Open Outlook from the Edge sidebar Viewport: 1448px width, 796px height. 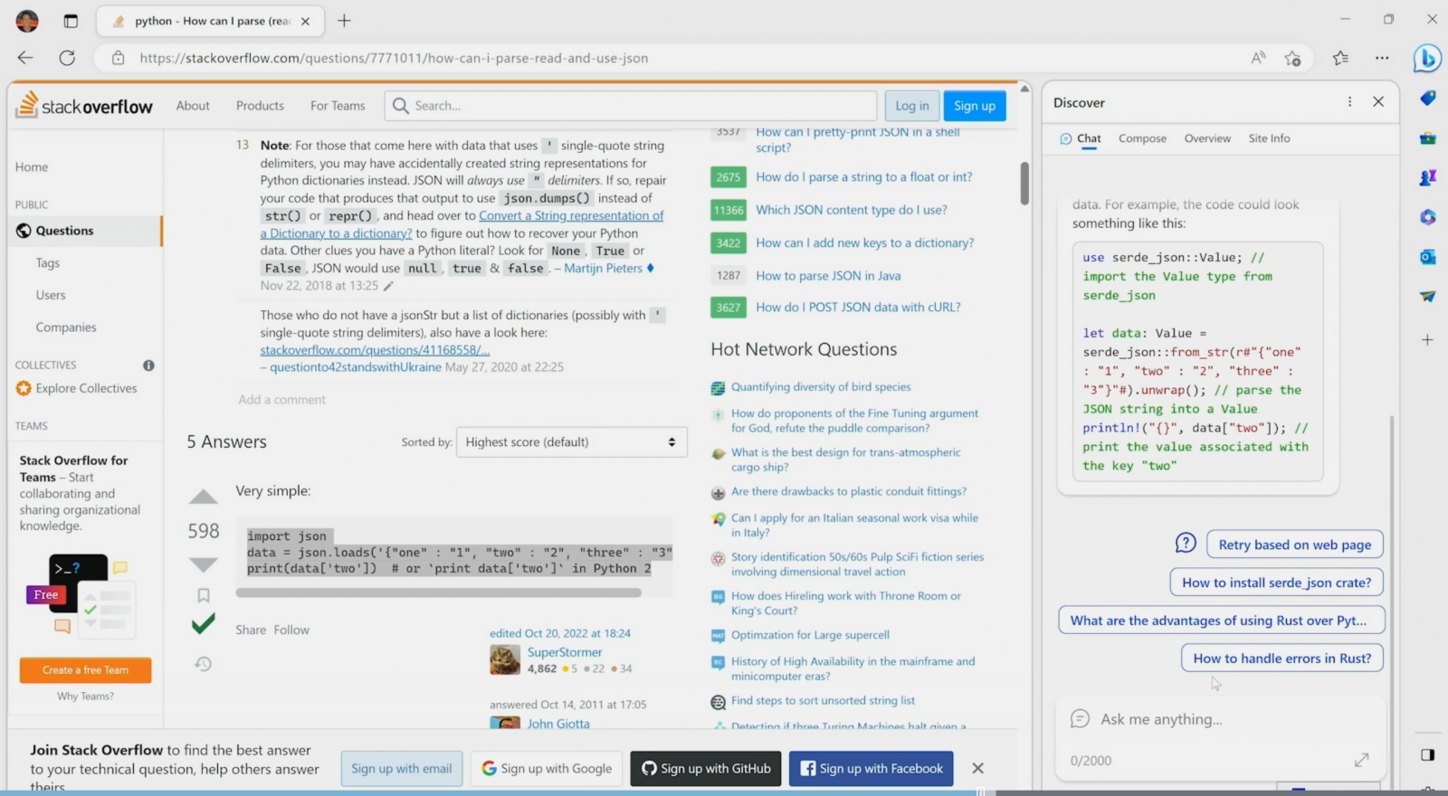tap(1427, 257)
